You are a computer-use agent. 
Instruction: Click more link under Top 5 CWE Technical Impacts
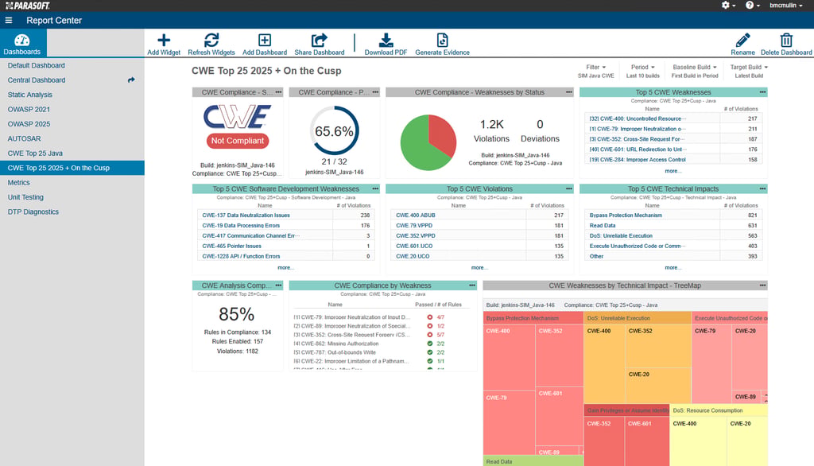[x=673, y=267]
